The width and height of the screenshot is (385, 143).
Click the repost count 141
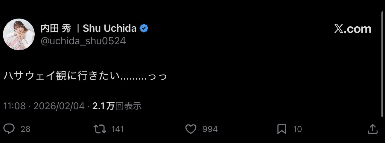pyautogui.click(x=118, y=129)
